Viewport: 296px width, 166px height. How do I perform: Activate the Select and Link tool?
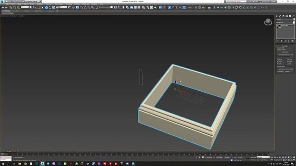click(11, 7)
